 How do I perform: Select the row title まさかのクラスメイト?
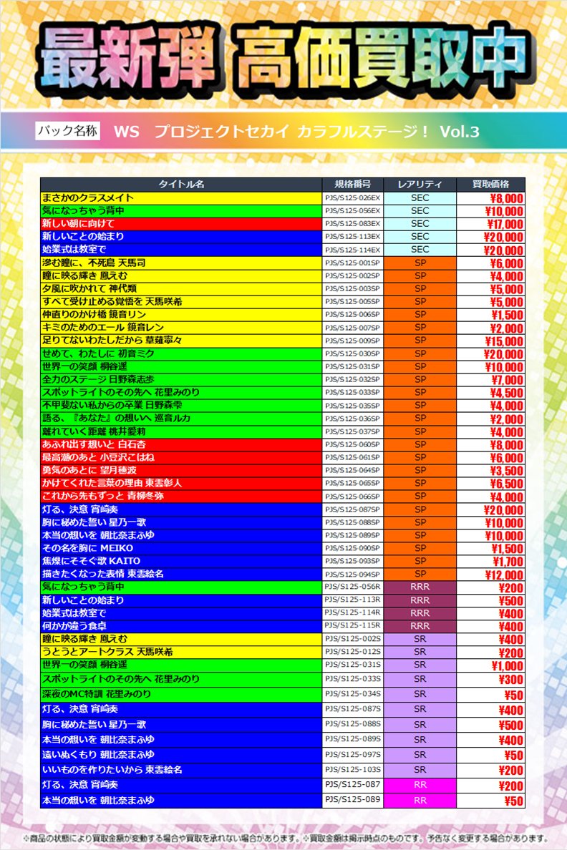[x=88, y=198]
